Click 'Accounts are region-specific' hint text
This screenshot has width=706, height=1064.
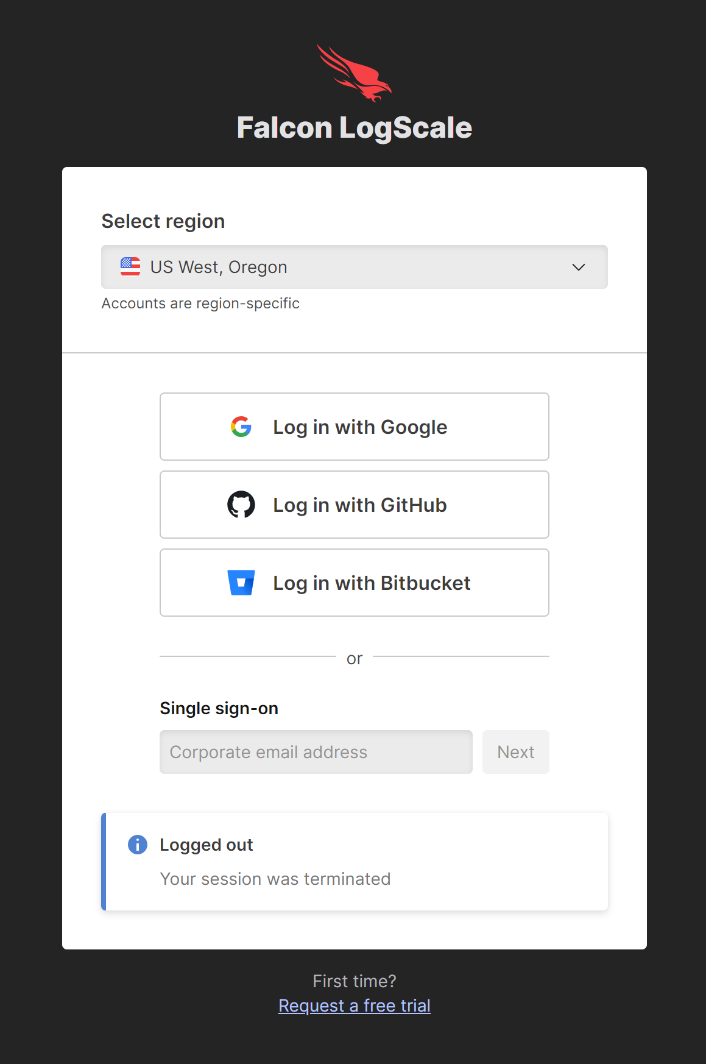200,303
